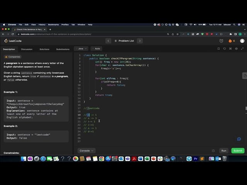Click the editor vertical scrollbar thumb
The image size is (247, 185).
click(x=246, y=108)
